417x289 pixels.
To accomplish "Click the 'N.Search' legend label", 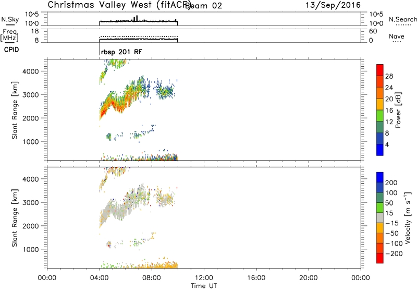I will [x=402, y=19].
